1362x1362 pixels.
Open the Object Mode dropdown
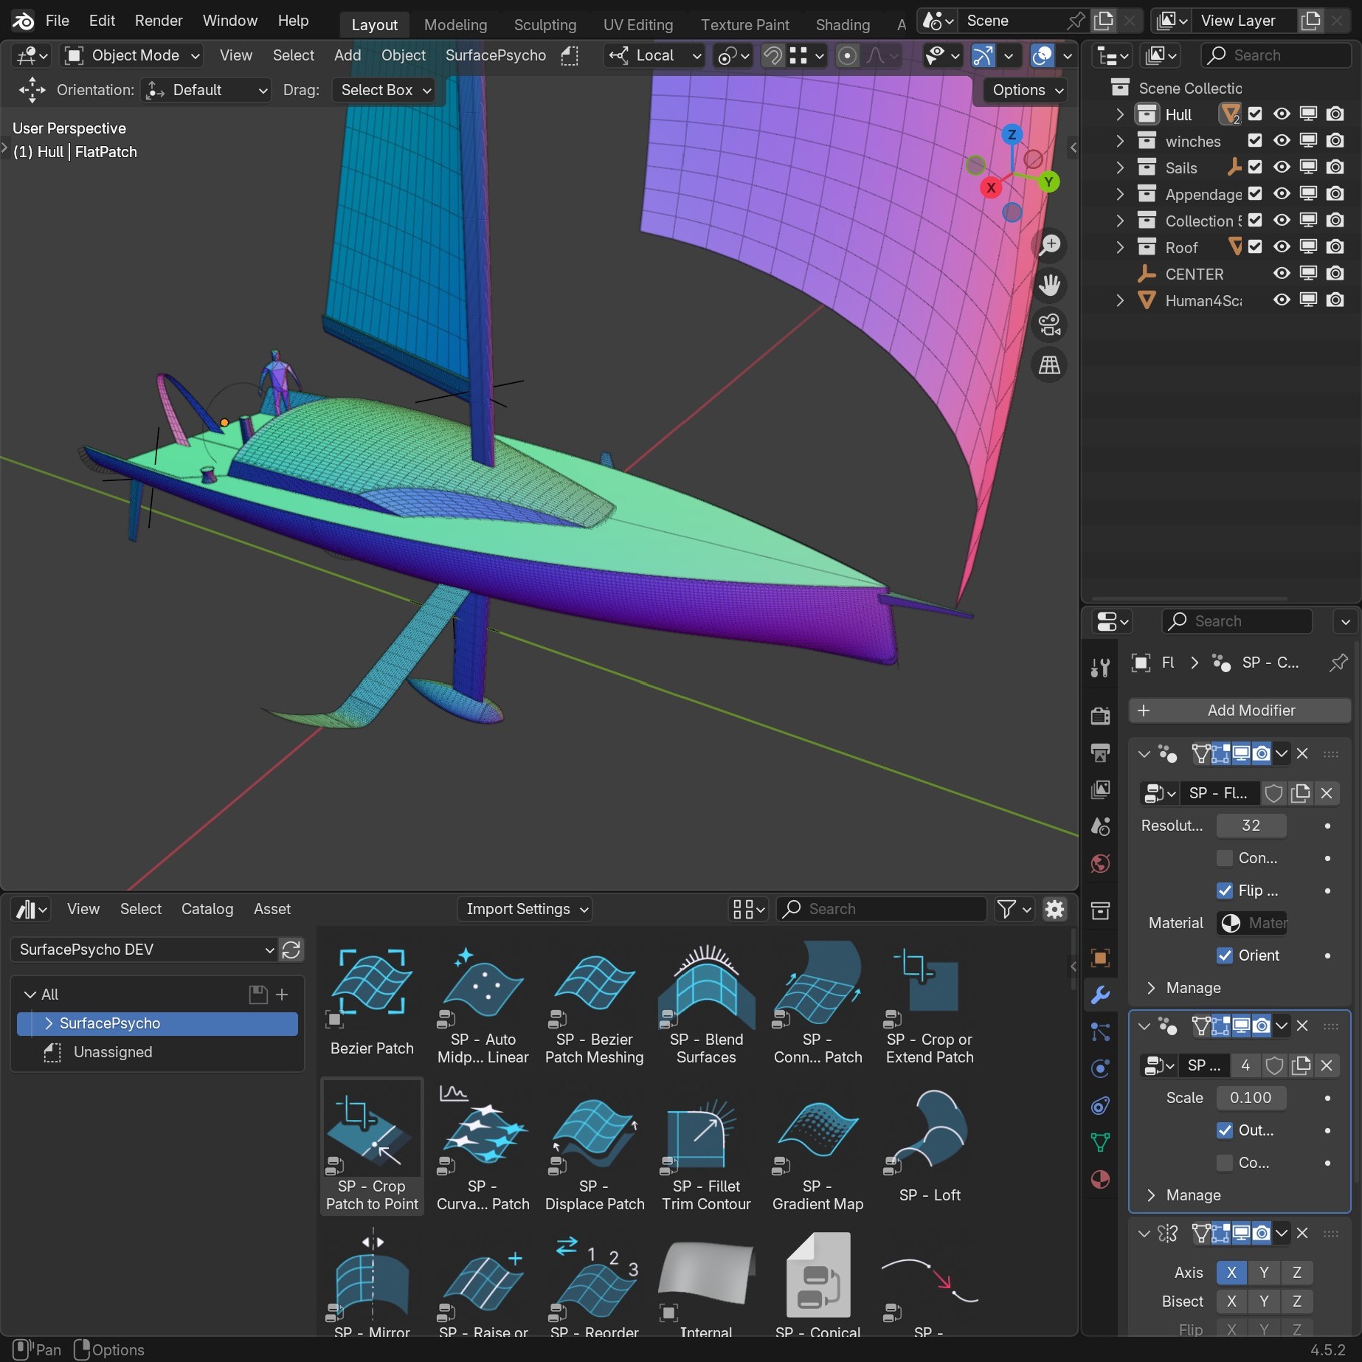click(132, 55)
